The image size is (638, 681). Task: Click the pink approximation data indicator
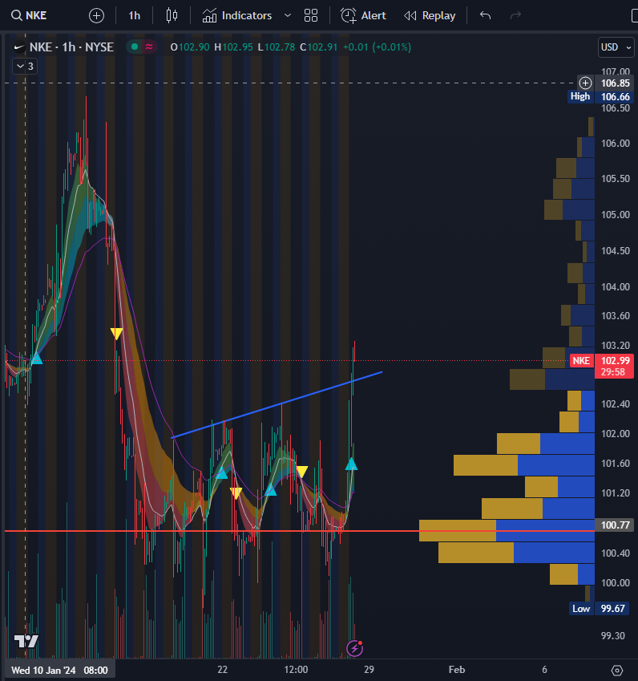coord(149,47)
